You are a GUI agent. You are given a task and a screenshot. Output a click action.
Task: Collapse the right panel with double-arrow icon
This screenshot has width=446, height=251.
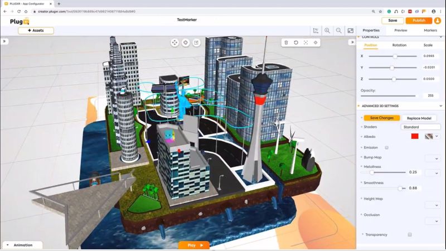pos(352,42)
